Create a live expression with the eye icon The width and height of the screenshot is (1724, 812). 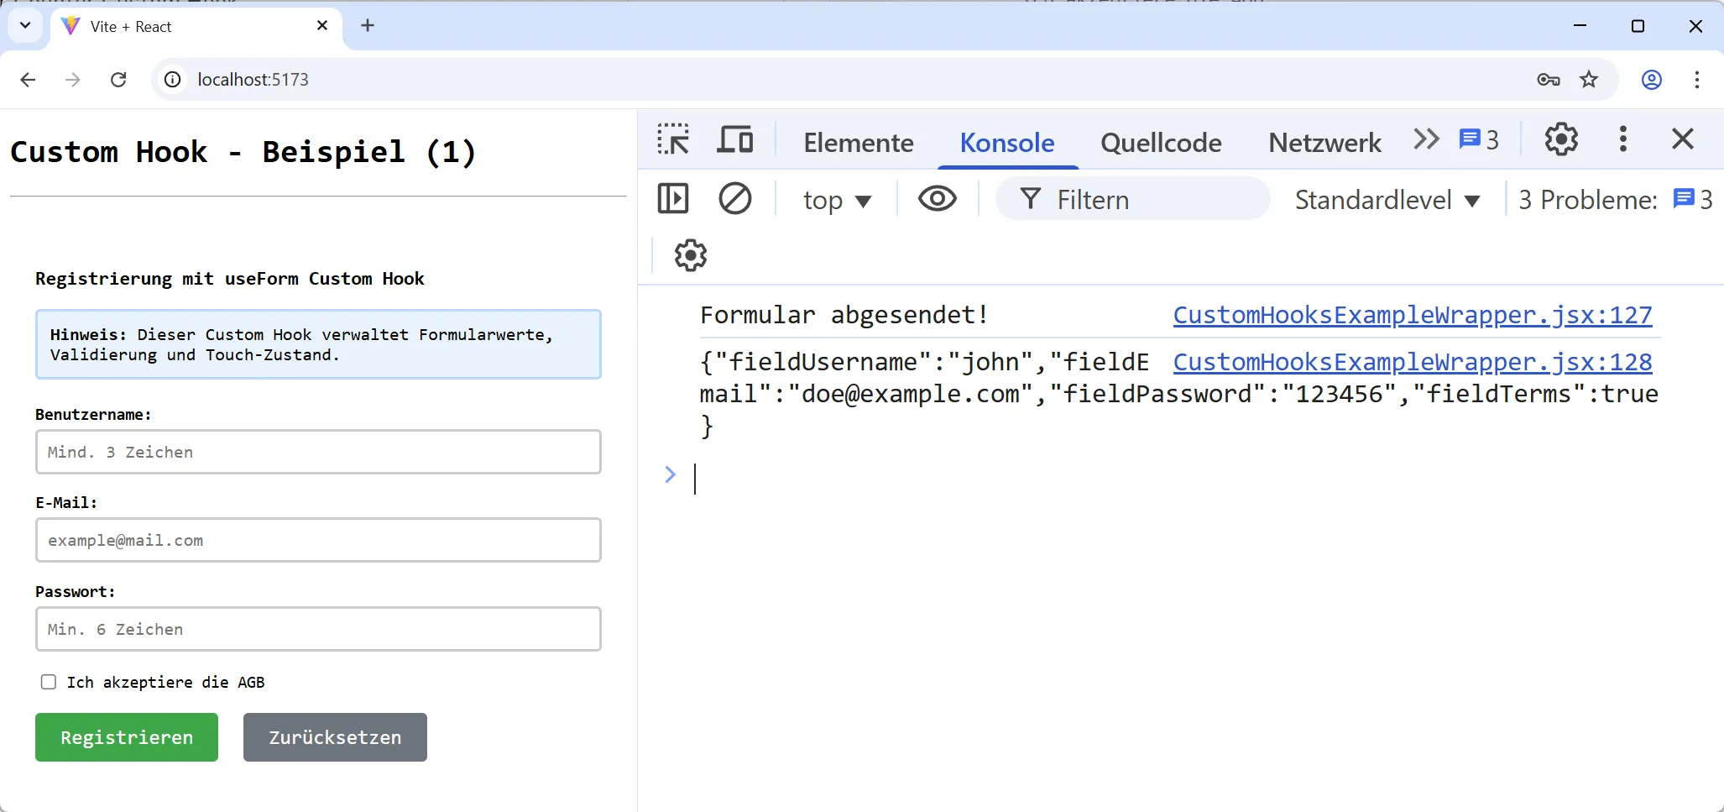click(x=938, y=199)
